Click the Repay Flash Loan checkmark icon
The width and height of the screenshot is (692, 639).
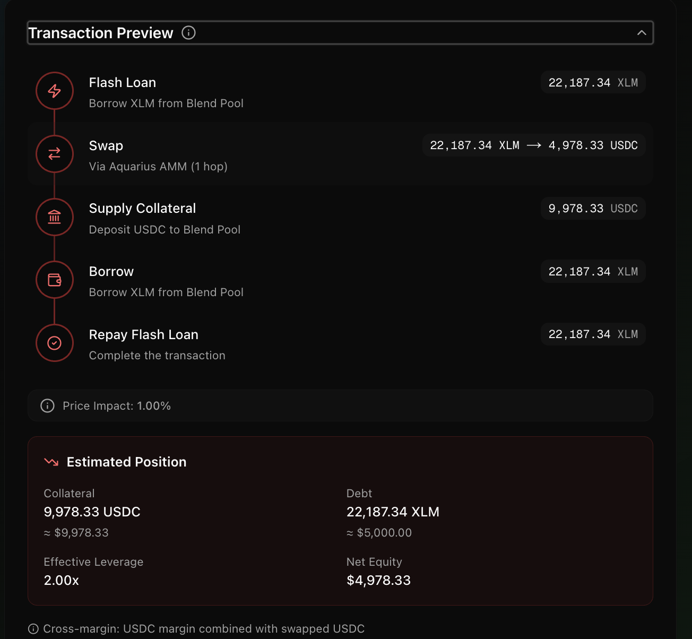(54, 342)
